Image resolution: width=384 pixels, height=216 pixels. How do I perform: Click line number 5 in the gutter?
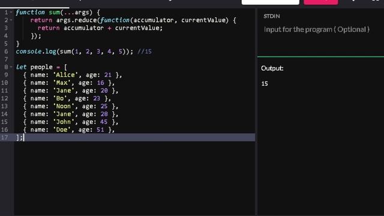[6, 44]
